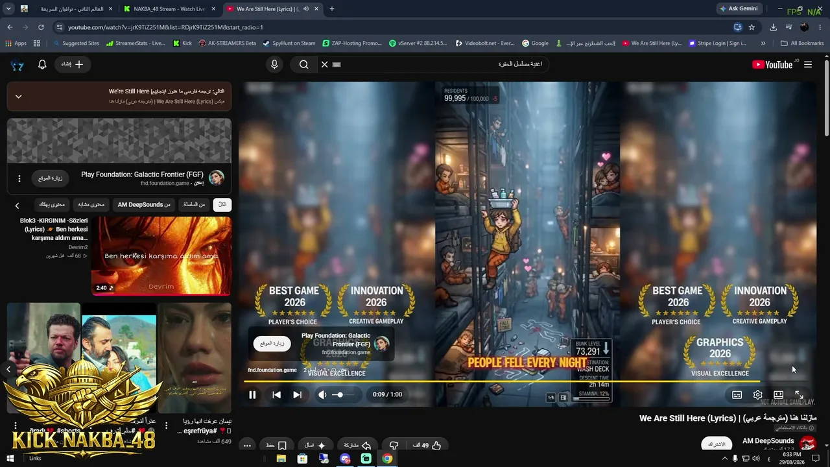This screenshot has width=830, height=467.
Task: Bookmark this page with the star icon
Action: (752, 27)
